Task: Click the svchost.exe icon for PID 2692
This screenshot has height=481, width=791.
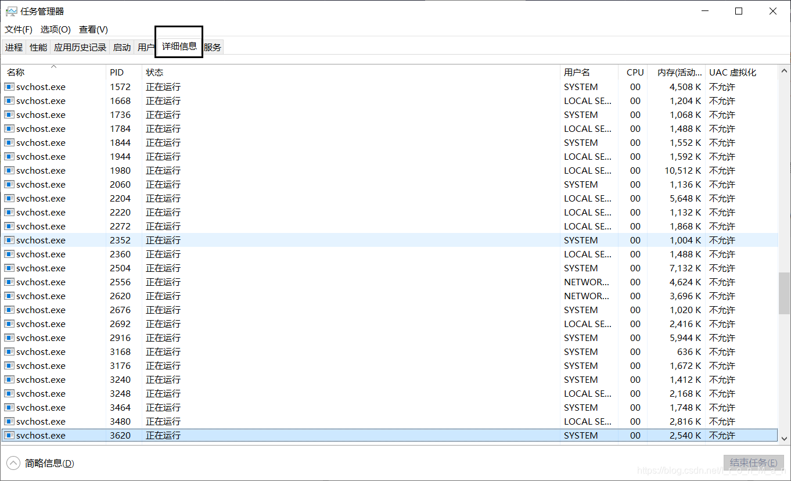Action: click(x=9, y=324)
